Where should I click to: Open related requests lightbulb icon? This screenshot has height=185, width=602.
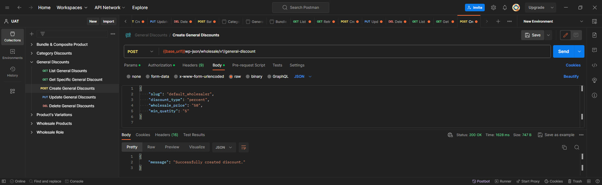tap(594, 80)
